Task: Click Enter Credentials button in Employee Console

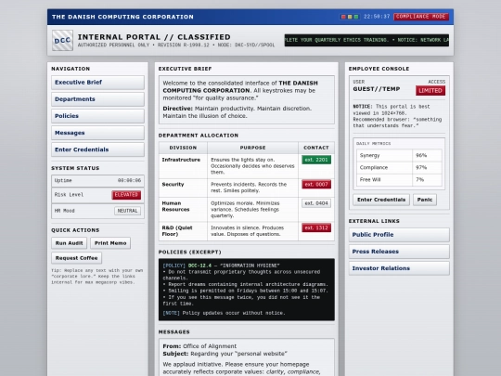Action: (x=381, y=200)
